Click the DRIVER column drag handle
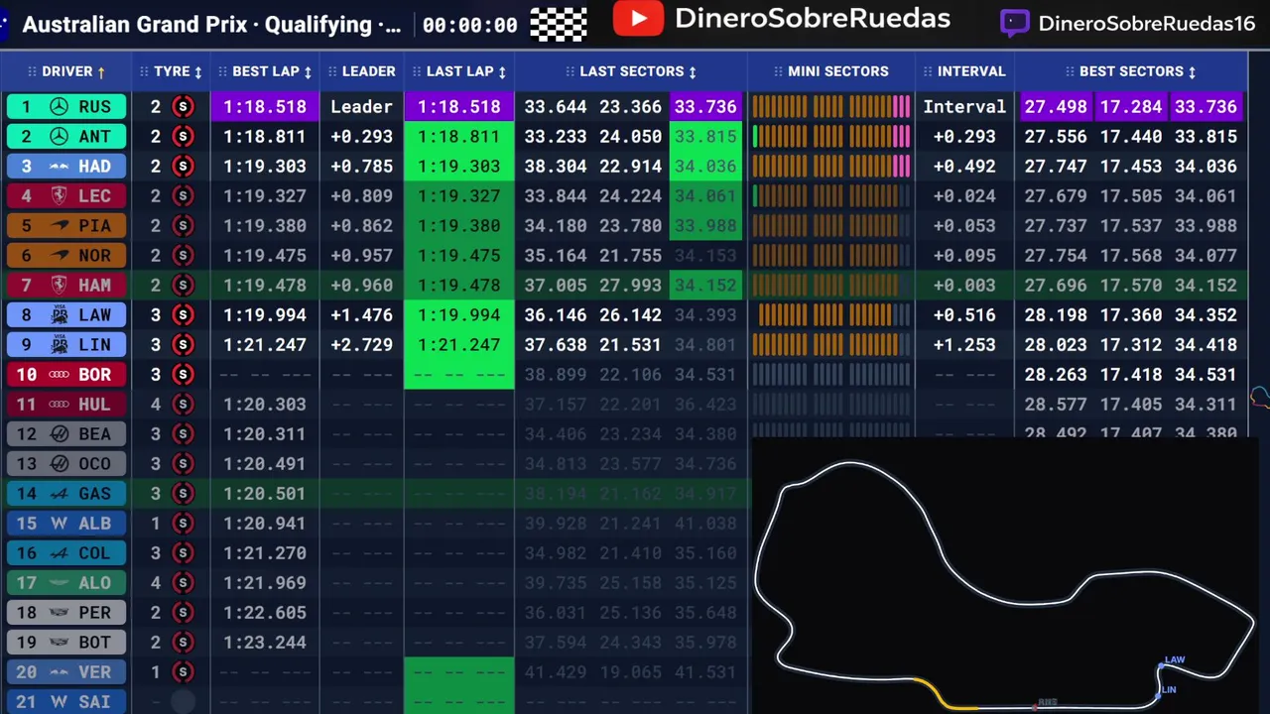Viewport: 1270px width, 714px height. (x=33, y=71)
